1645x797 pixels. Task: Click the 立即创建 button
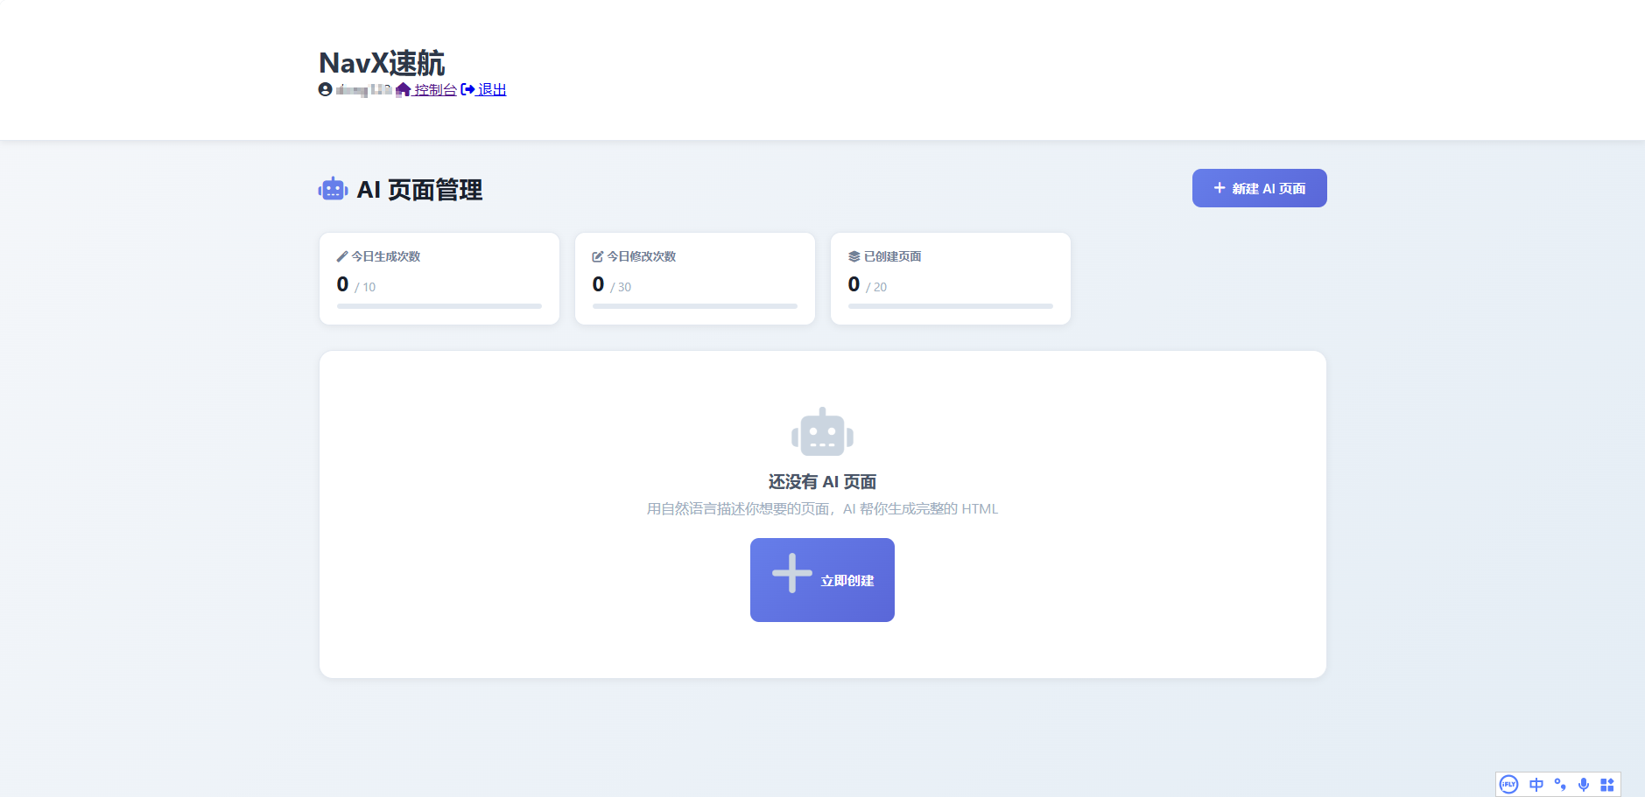coord(822,580)
